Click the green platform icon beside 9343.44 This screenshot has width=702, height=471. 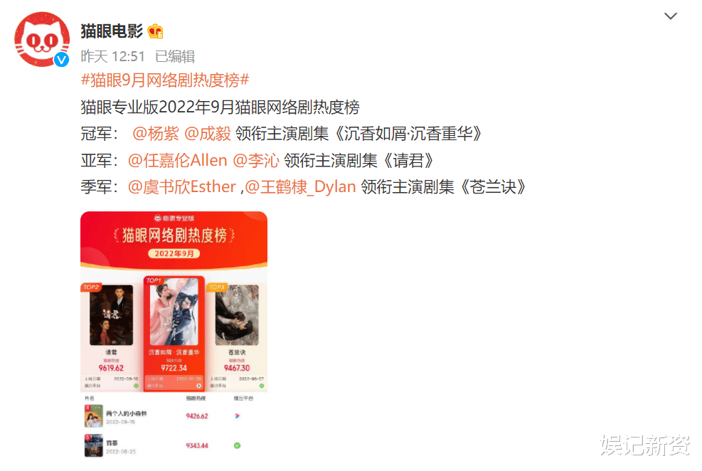point(238,445)
